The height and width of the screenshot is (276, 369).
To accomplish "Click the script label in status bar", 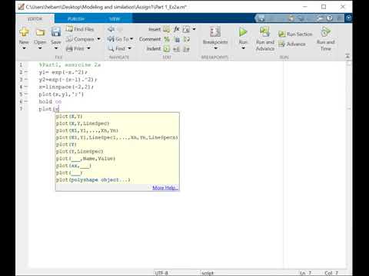I will point(208,273).
